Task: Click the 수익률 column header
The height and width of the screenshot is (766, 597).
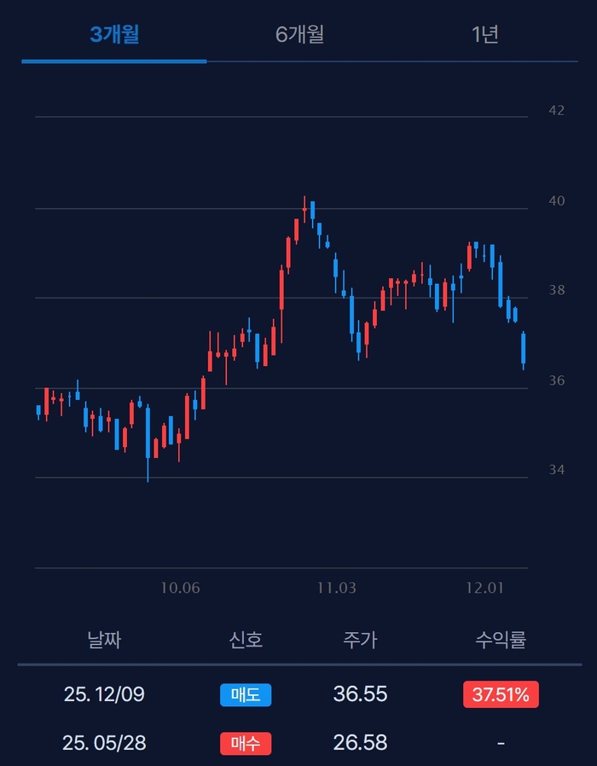Action: click(x=501, y=641)
